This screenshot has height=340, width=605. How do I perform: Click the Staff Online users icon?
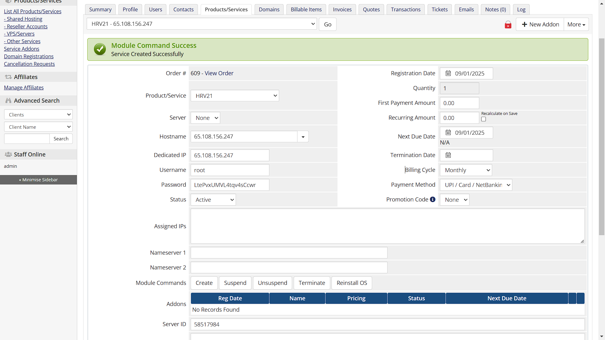(8, 154)
